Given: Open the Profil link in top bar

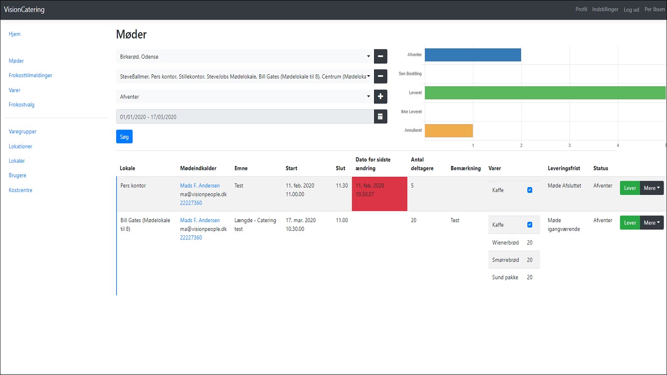Looking at the screenshot, I should (581, 9).
